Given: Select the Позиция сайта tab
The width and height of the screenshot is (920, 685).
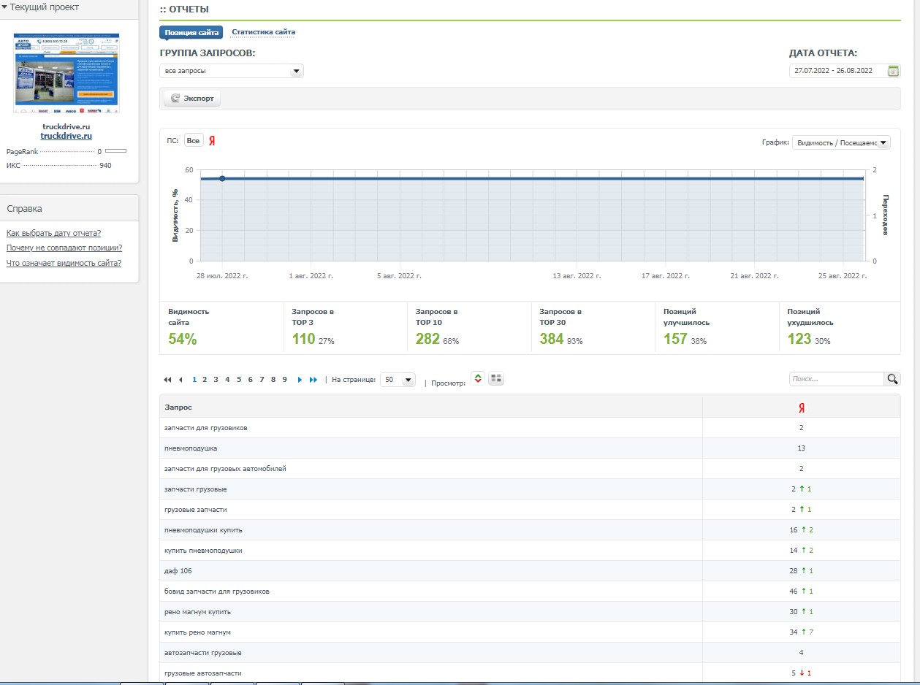Looking at the screenshot, I should pyautogui.click(x=191, y=32).
